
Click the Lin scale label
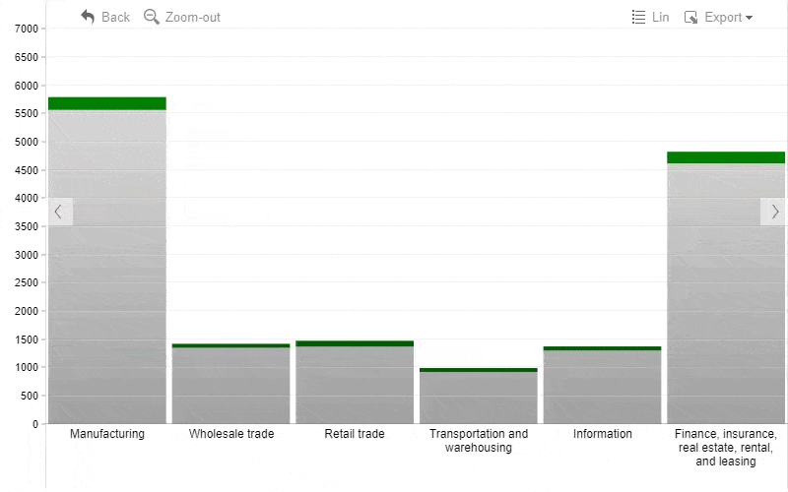tap(660, 17)
